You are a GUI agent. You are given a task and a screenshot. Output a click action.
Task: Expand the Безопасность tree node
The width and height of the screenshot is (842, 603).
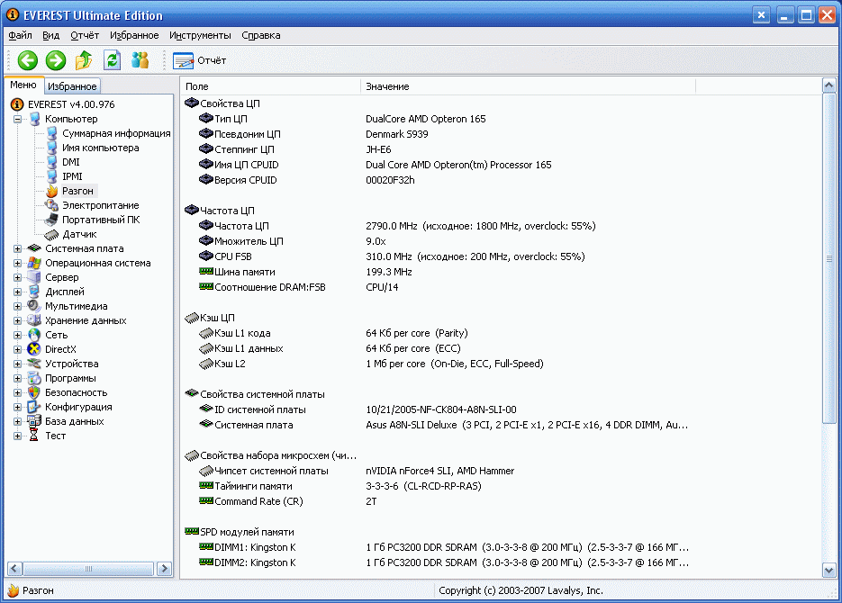point(18,393)
